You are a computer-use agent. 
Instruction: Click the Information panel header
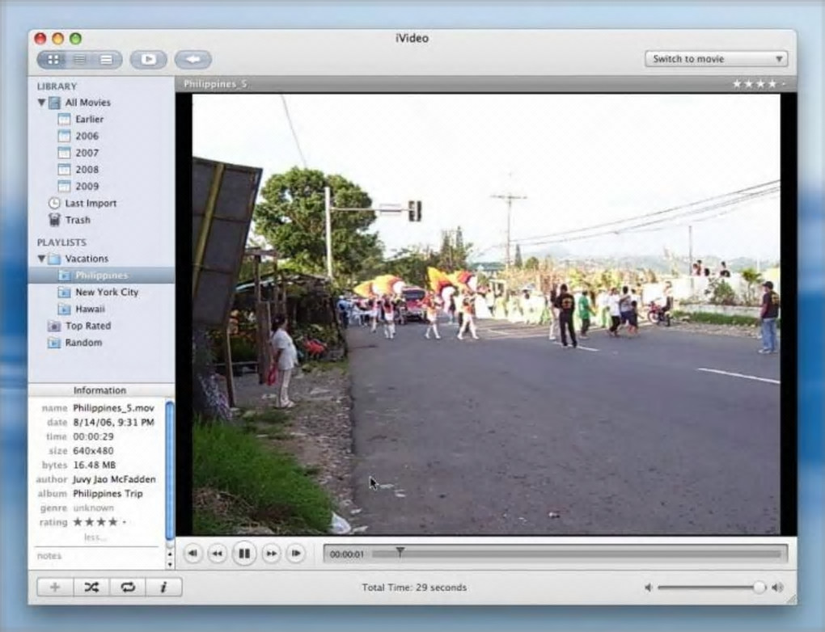pyautogui.click(x=100, y=390)
